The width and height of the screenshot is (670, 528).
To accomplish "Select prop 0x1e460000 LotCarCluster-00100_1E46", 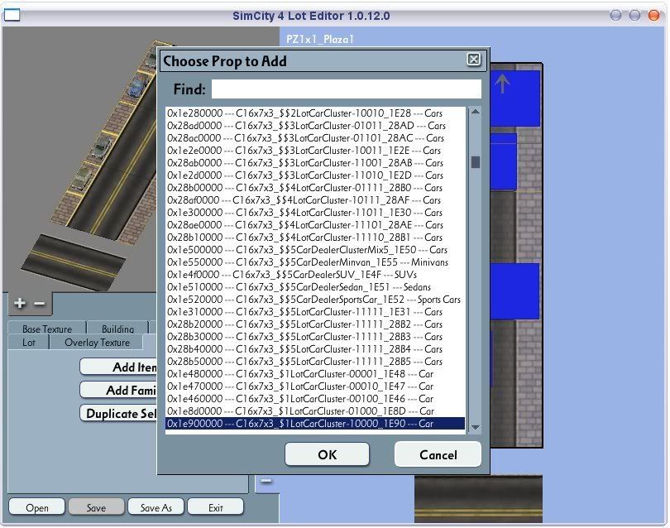I will point(315,398).
